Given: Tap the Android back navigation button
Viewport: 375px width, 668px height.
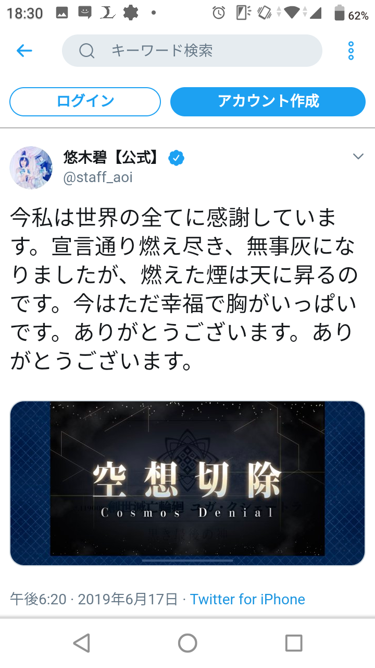Looking at the screenshot, I should pos(82,643).
